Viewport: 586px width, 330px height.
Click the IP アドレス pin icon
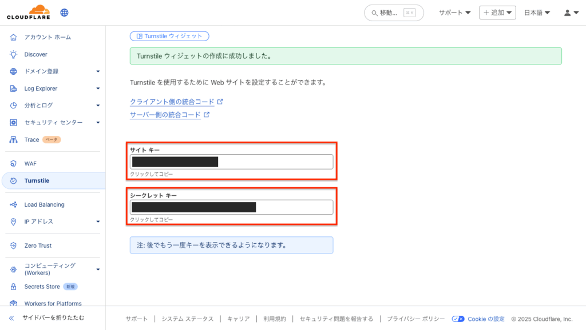(14, 222)
